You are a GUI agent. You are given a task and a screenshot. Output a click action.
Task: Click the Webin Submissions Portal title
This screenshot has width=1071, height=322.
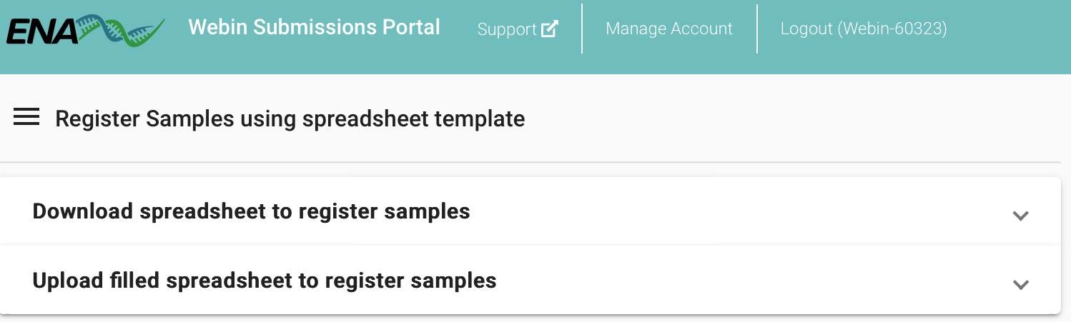click(314, 27)
